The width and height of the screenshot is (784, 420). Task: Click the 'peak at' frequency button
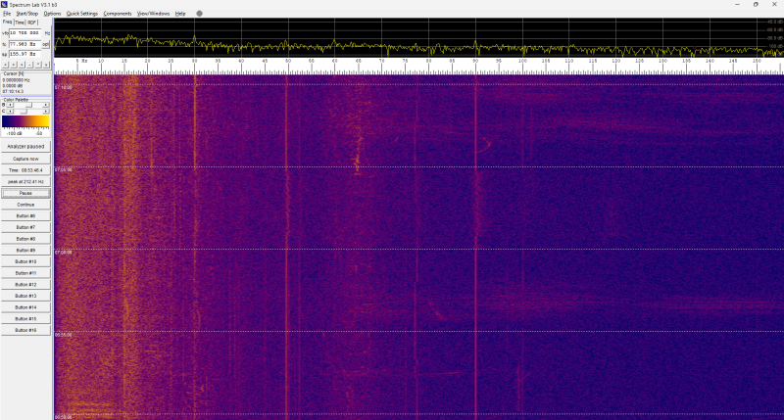coord(25,182)
